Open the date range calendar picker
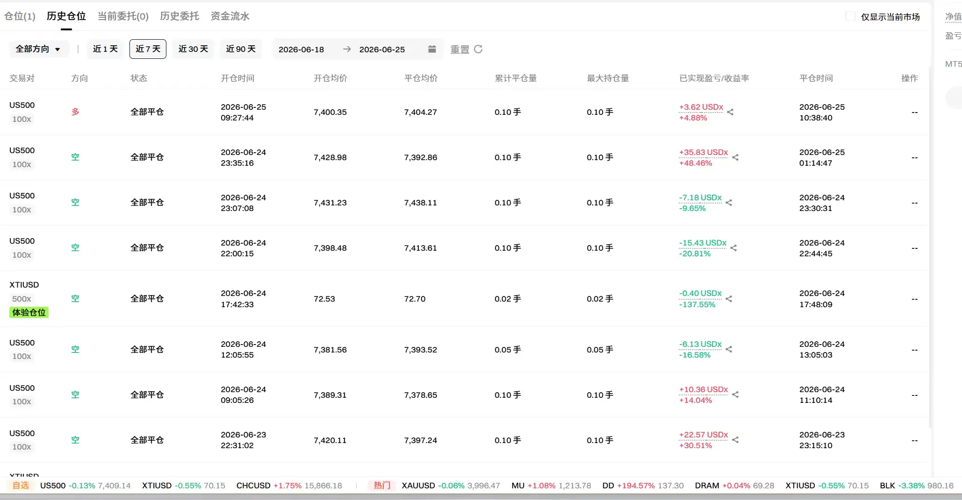 pyautogui.click(x=432, y=49)
